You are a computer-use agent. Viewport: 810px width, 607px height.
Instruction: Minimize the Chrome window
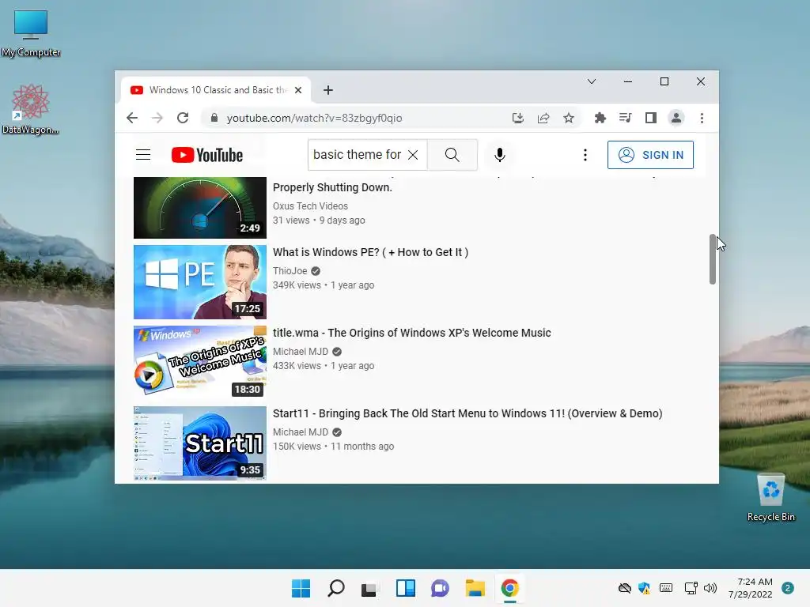pyautogui.click(x=627, y=81)
